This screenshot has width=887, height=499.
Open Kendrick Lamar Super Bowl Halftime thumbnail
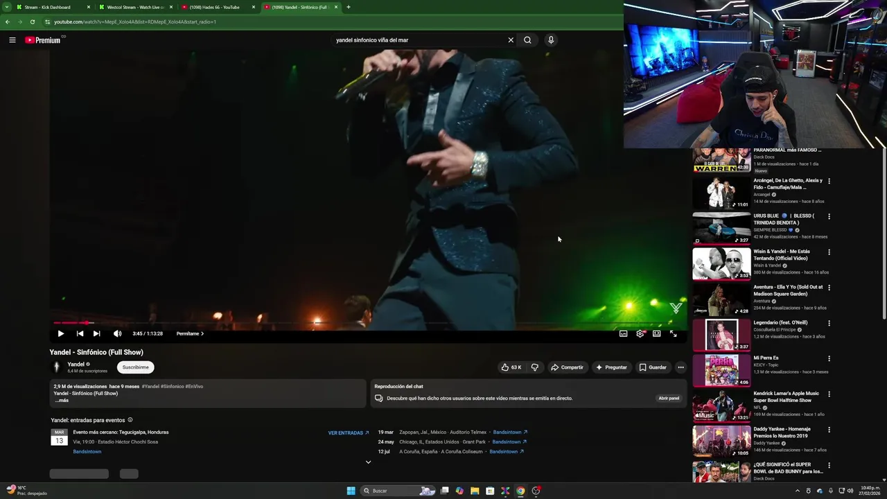721,406
